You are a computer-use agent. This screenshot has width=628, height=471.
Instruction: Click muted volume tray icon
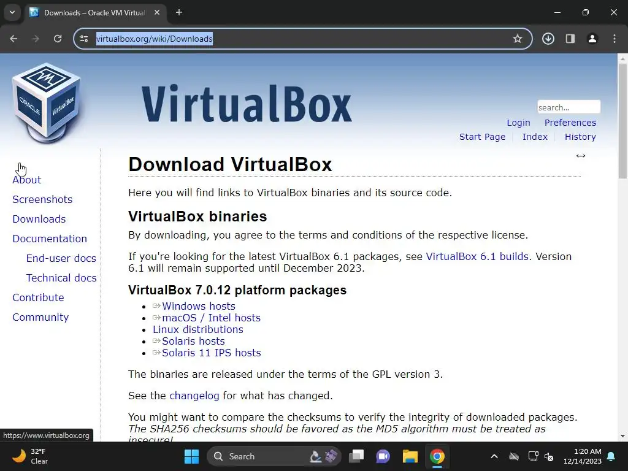(549, 456)
